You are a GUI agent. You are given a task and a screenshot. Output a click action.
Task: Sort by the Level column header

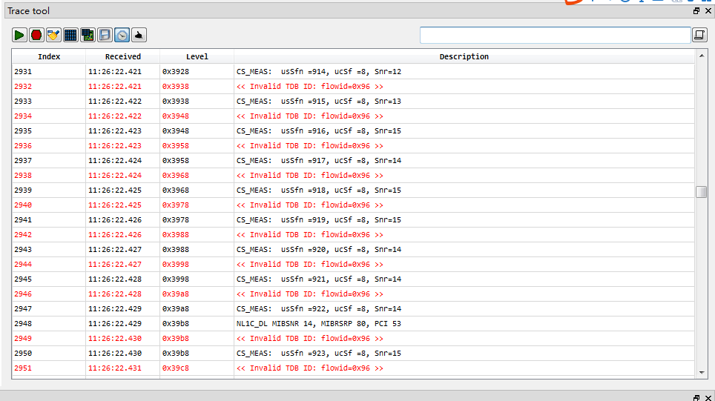click(197, 56)
